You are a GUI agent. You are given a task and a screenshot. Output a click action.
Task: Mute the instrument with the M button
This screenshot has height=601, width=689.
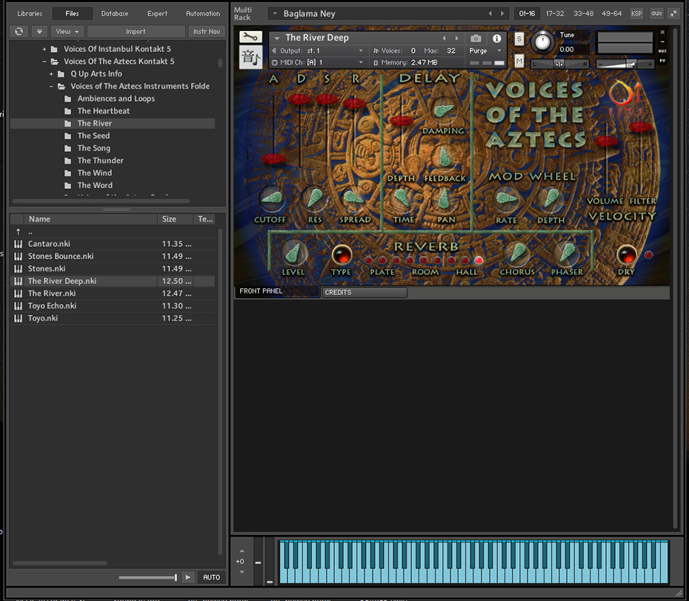tap(519, 61)
